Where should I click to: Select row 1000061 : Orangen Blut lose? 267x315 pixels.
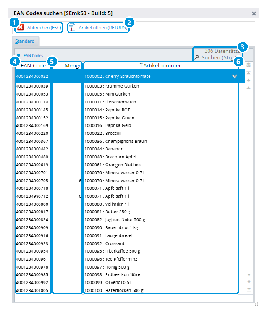coord(130,165)
